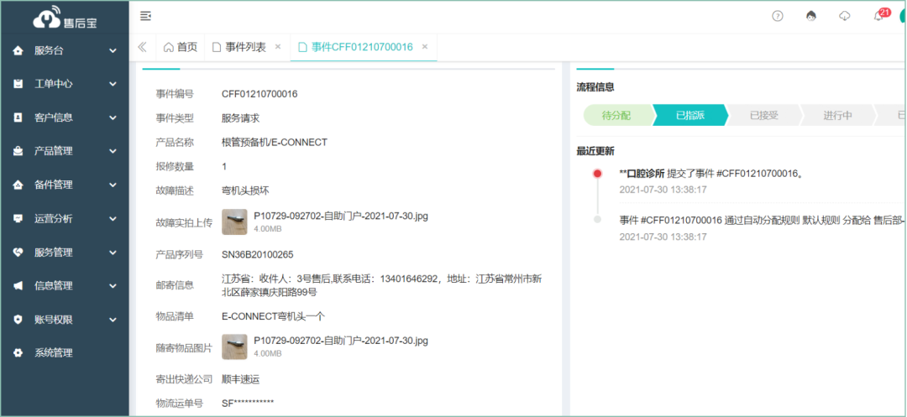Open the customer service avatar icon
This screenshot has height=417, width=907.
pos(811,16)
